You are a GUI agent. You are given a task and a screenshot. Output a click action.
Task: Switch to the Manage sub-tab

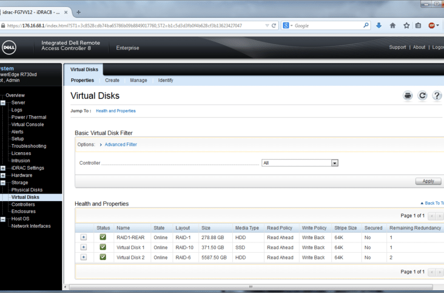point(138,80)
